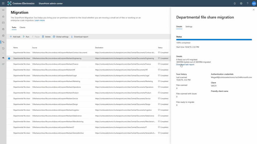257x144 pixels.
Task: Select the Logistics source path row
Action: pos(56,110)
